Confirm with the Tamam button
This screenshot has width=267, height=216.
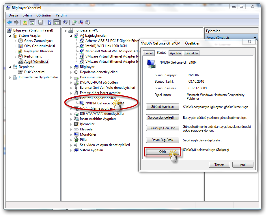[219, 165]
